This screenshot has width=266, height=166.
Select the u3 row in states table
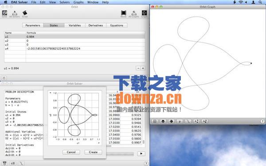(74, 45)
